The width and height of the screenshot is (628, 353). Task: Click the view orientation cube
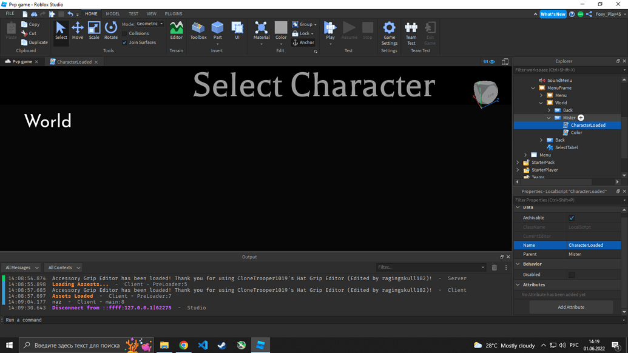click(x=486, y=93)
